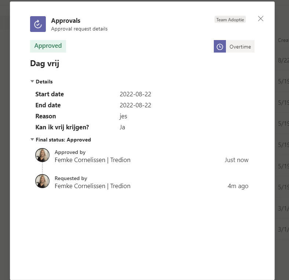Click the Overtime clock icon
This screenshot has width=289, height=280.
pos(220,47)
